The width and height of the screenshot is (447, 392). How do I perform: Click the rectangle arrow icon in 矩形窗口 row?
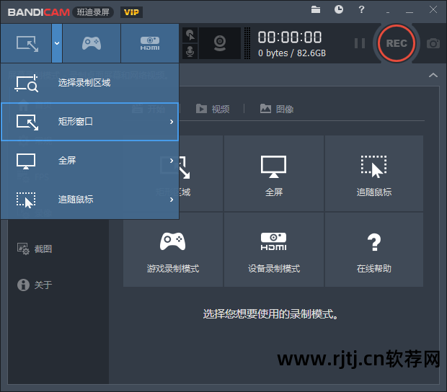(27, 122)
